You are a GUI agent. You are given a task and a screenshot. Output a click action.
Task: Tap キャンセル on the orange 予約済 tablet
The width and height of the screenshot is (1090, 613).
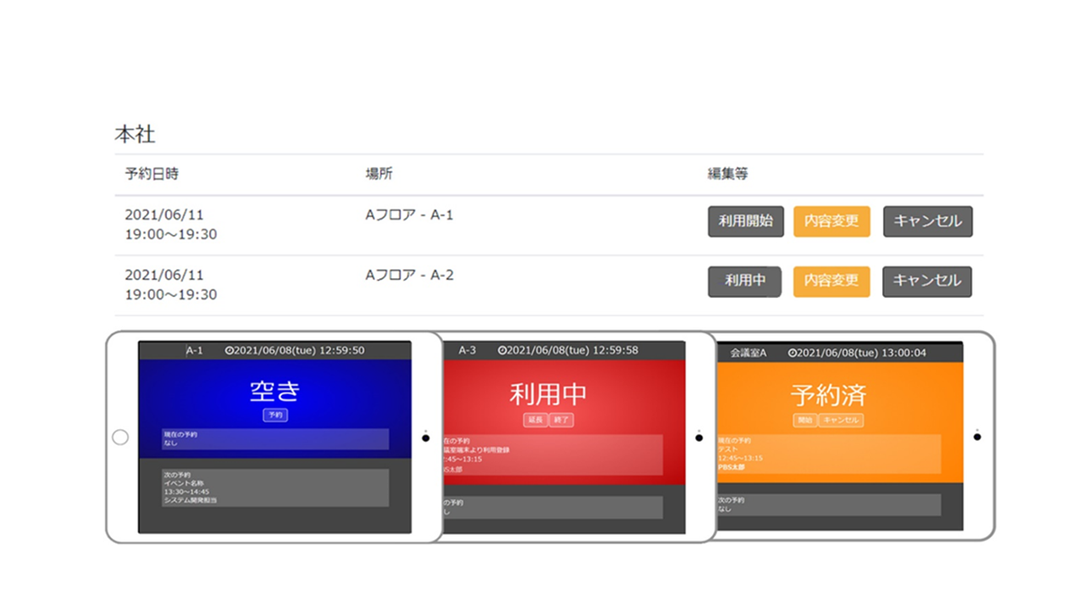pyautogui.click(x=840, y=420)
